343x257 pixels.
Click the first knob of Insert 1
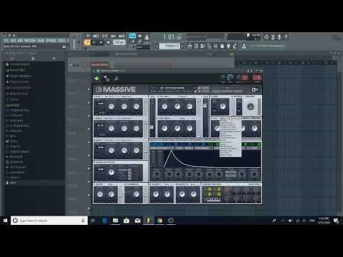tap(156, 194)
